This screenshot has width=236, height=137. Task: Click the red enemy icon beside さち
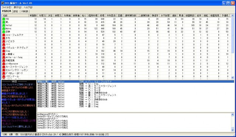click(x=4, y=38)
